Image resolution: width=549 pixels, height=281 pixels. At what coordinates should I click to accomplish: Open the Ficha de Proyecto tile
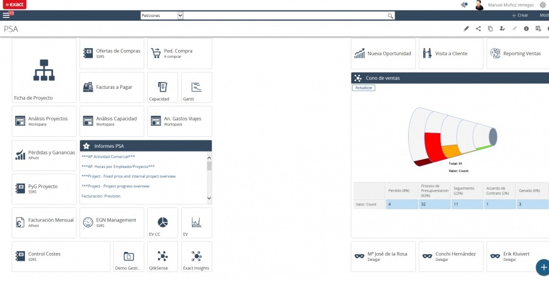44,71
